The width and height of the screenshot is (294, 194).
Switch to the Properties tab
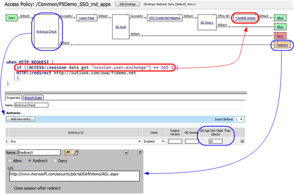click(x=13, y=98)
